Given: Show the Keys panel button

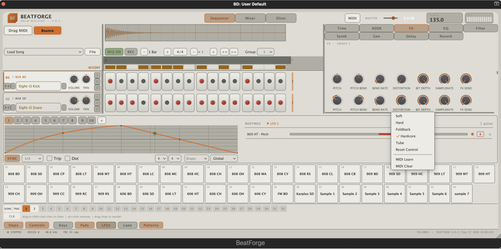Looking at the screenshot, I should click(x=63, y=225).
